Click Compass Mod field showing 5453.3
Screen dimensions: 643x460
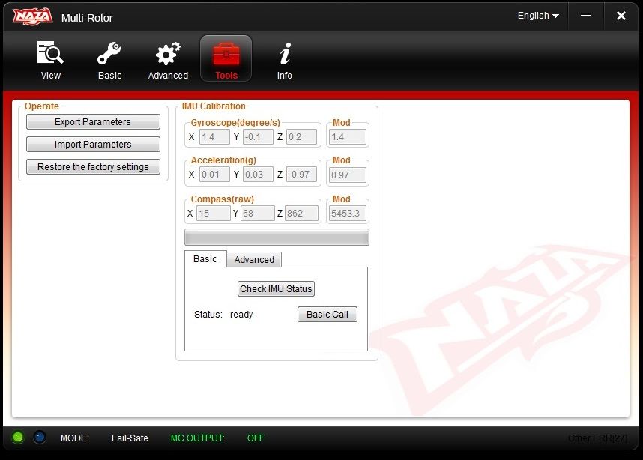tap(348, 214)
